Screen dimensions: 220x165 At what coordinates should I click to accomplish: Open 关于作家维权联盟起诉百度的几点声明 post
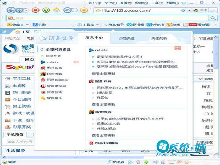click(x=130, y=119)
